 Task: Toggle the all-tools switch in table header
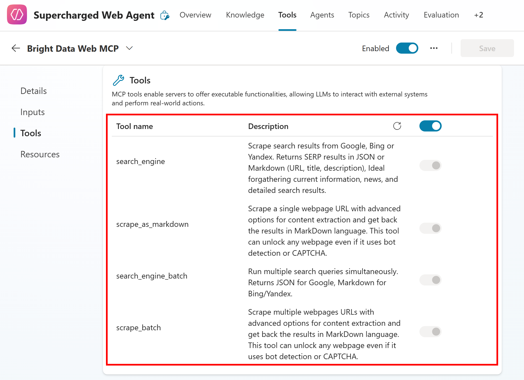430,126
